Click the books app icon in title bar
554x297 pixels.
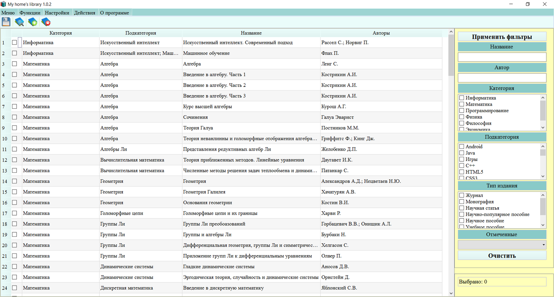(3, 4)
